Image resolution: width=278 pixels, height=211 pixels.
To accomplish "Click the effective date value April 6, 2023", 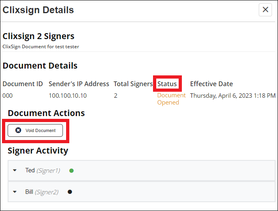I will [232, 96].
